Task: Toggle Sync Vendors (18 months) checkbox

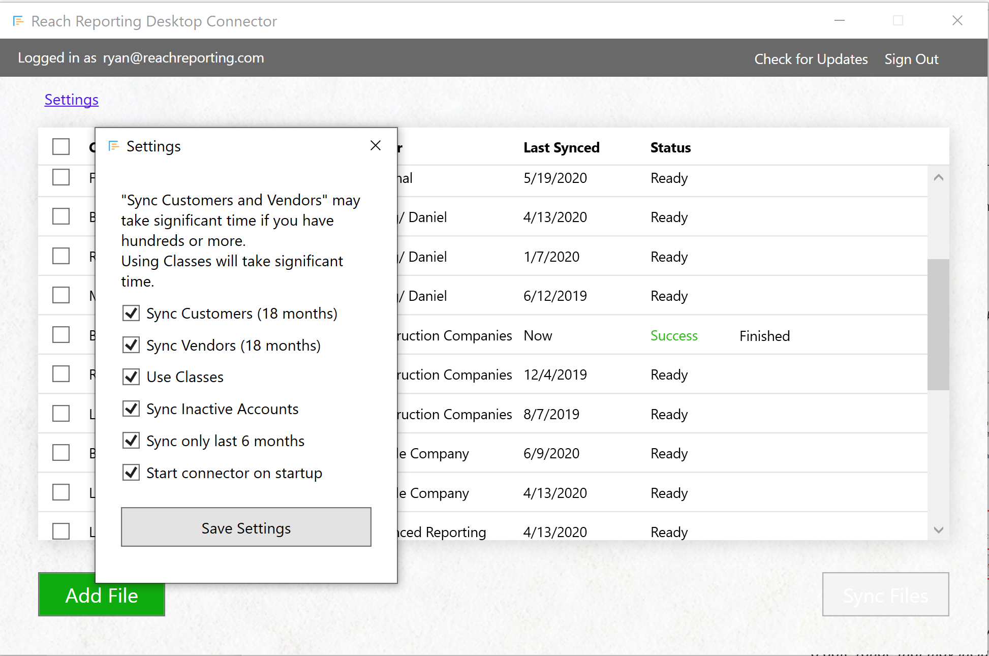Action: pyautogui.click(x=131, y=345)
